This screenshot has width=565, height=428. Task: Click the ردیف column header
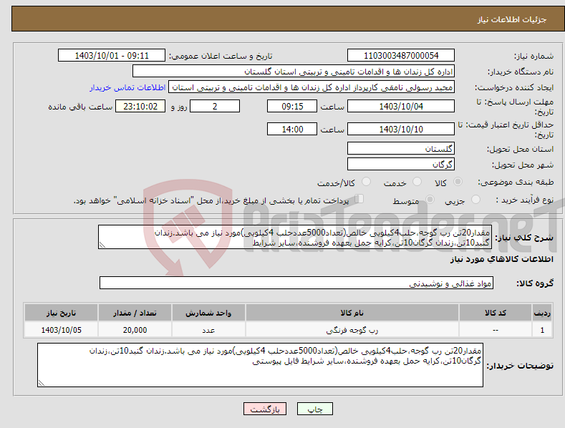[x=542, y=312]
